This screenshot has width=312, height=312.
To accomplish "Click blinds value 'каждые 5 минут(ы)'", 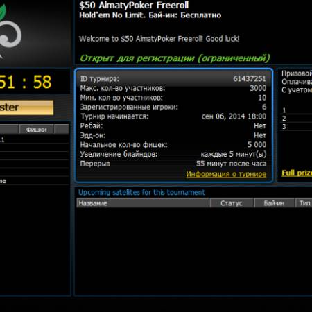I will point(234,154).
